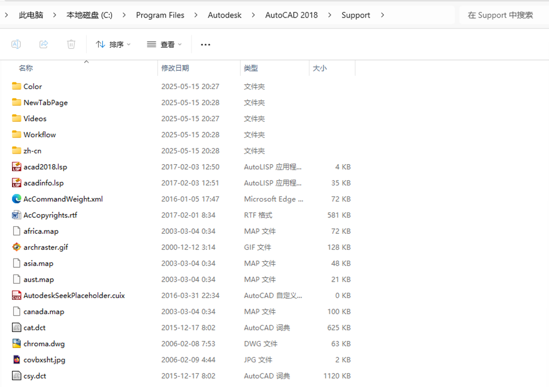Open the 排序 sort dropdown
The height and width of the screenshot is (387, 549).
[x=113, y=44]
